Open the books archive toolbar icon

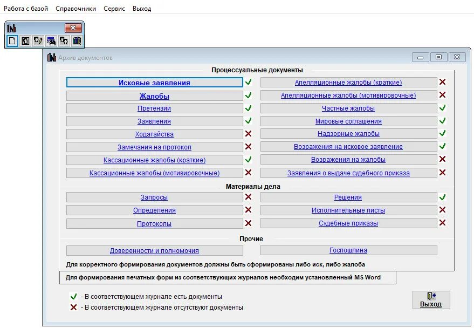click(x=77, y=41)
